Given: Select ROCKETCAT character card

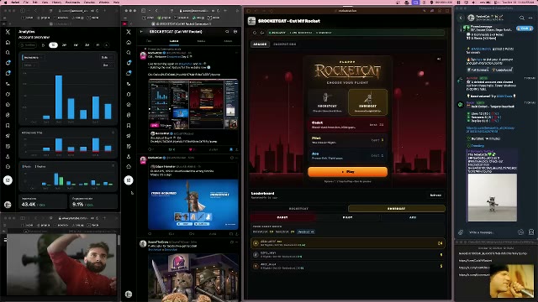Looking at the screenshot, I should point(327,102).
